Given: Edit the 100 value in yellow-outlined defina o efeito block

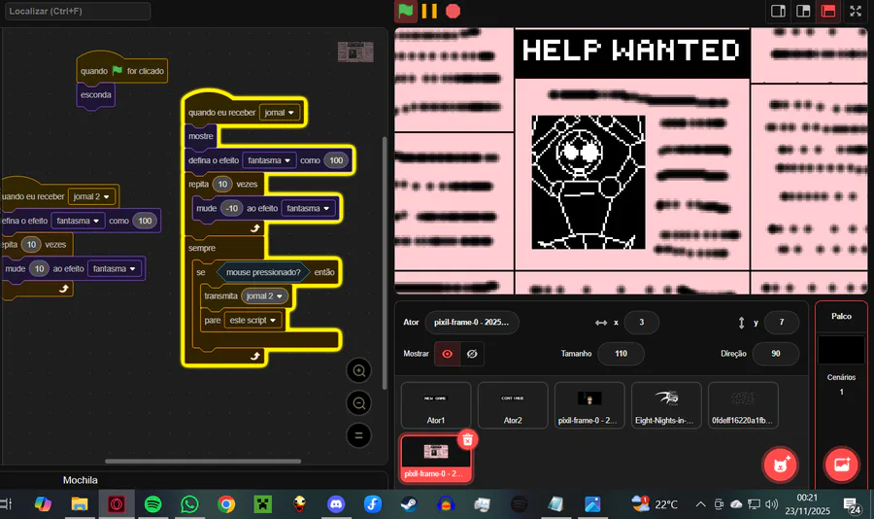Looking at the screenshot, I should point(336,160).
